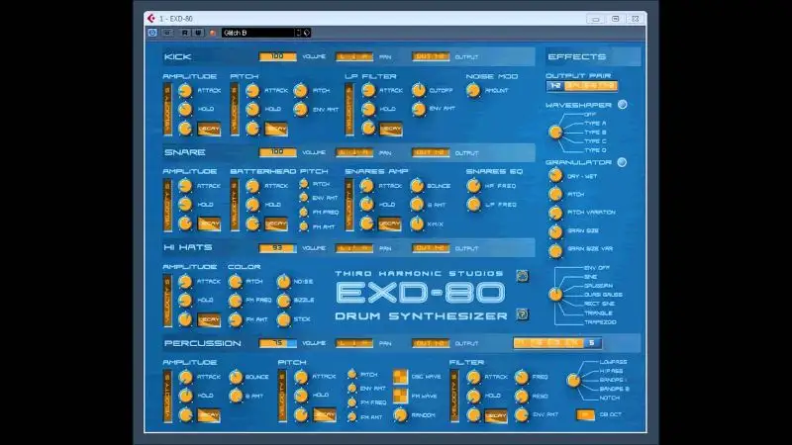The width and height of the screenshot is (792, 445).
Task: Select output pair 1-2 in Effects
Action: click(x=555, y=86)
